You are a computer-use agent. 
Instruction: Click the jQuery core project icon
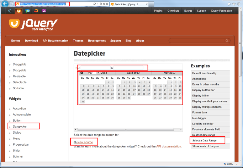[x=10, y=11]
